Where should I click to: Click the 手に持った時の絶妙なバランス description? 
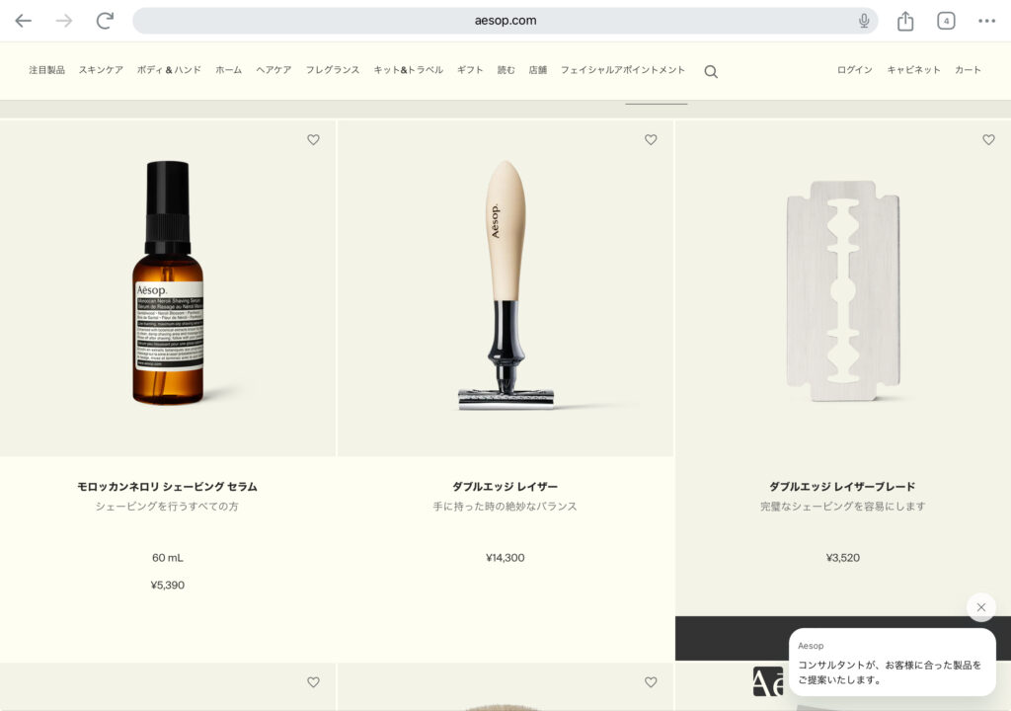(x=505, y=507)
